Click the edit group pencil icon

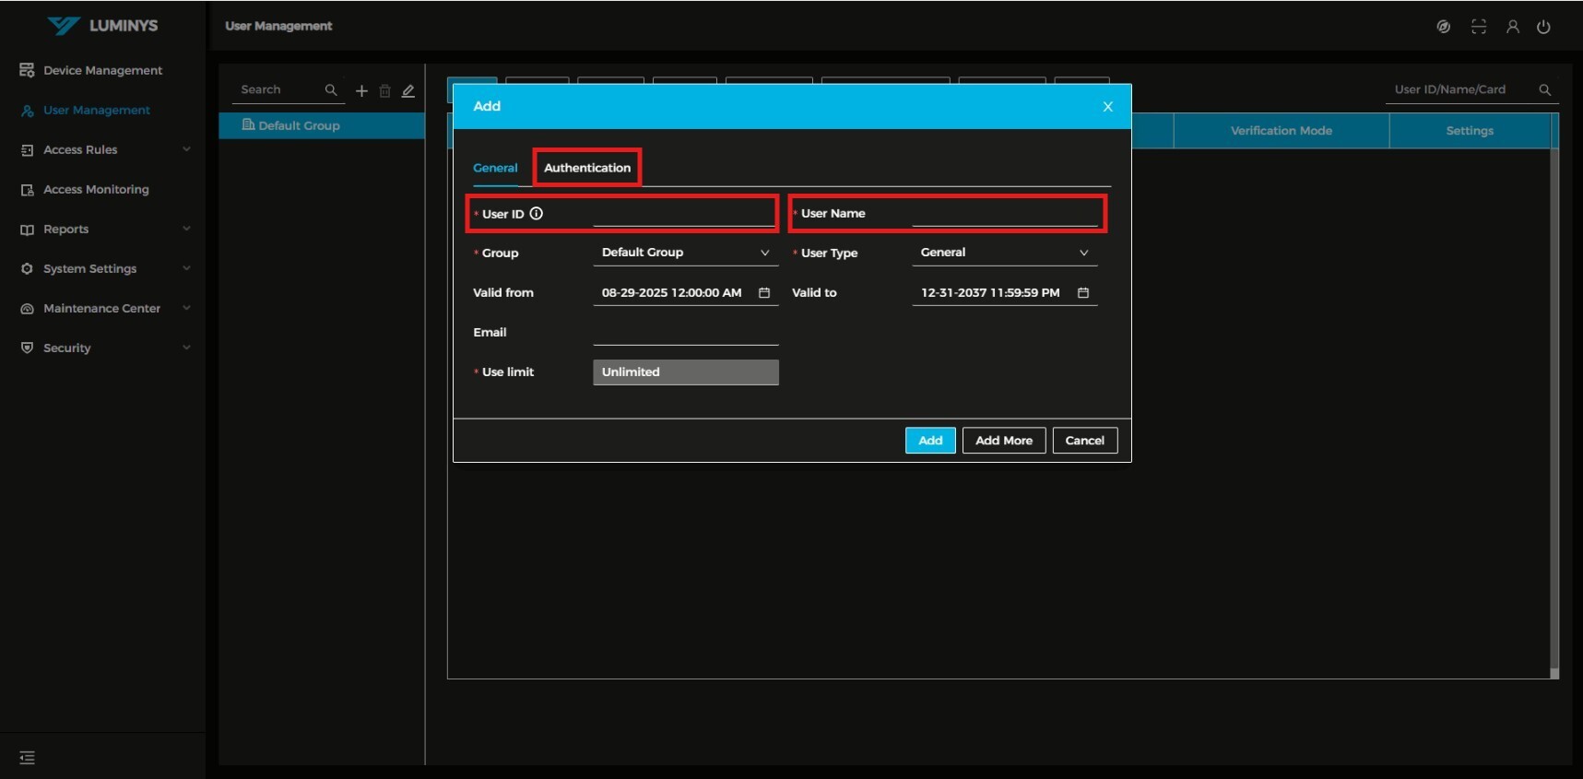pyautogui.click(x=408, y=90)
